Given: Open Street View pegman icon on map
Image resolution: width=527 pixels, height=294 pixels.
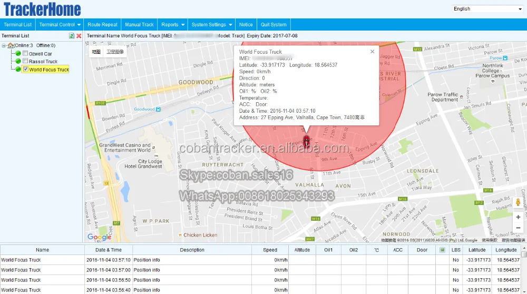Looking at the screenshot, I should (518, 202).
